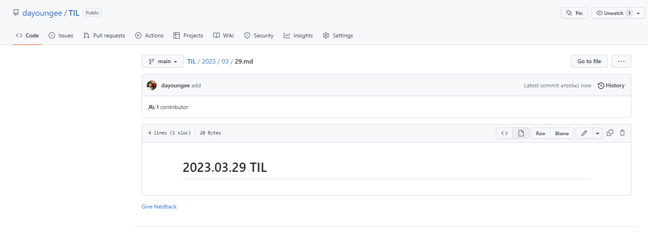
Task: Click the repository book icon beside dayoungee
Action: coord(16,12)
